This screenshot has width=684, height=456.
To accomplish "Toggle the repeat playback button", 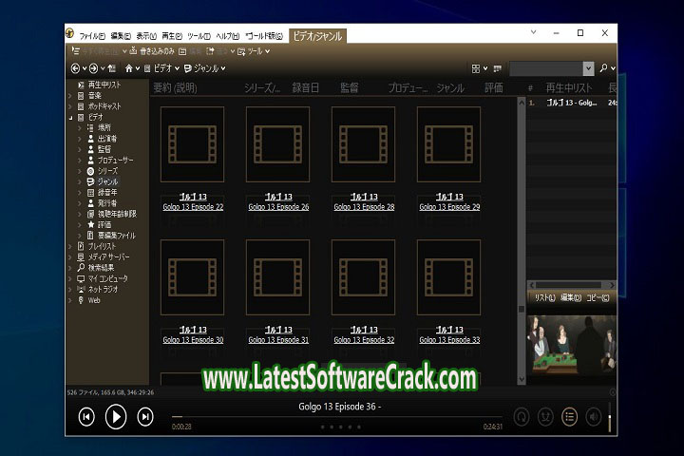I will 522,417.
